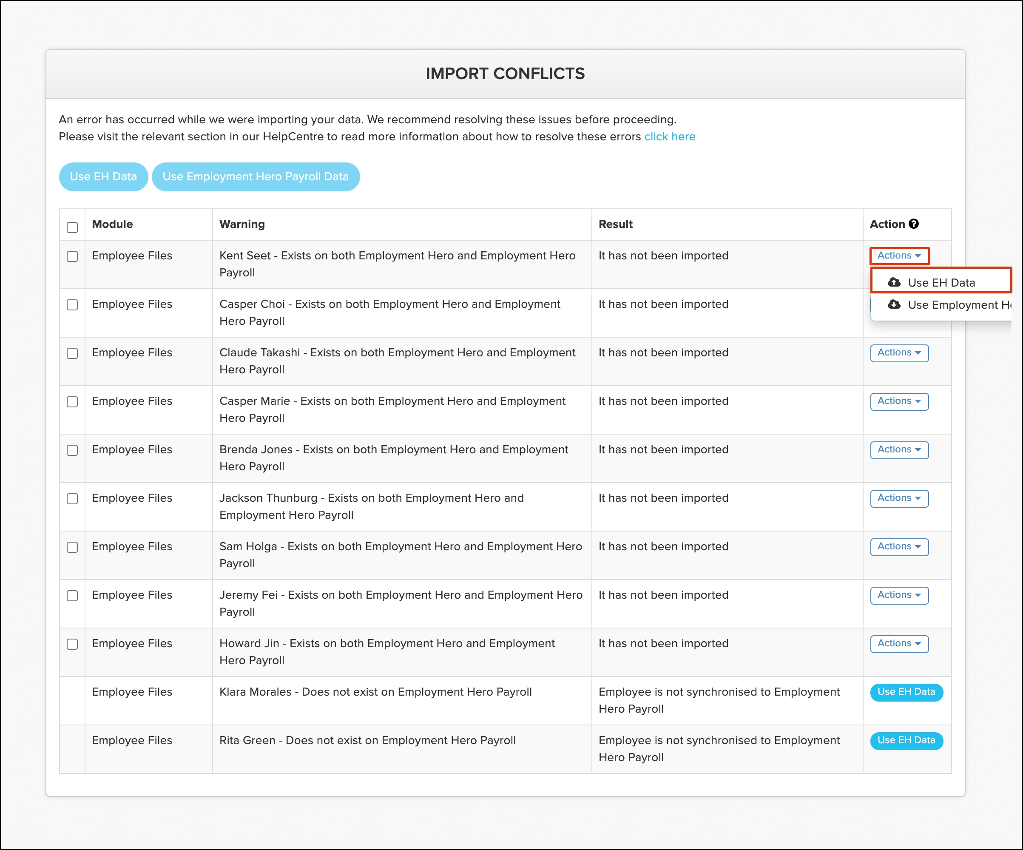Click Use EH Data for Klara Morales
1023x850 pixels.
(x=906, y=692)
